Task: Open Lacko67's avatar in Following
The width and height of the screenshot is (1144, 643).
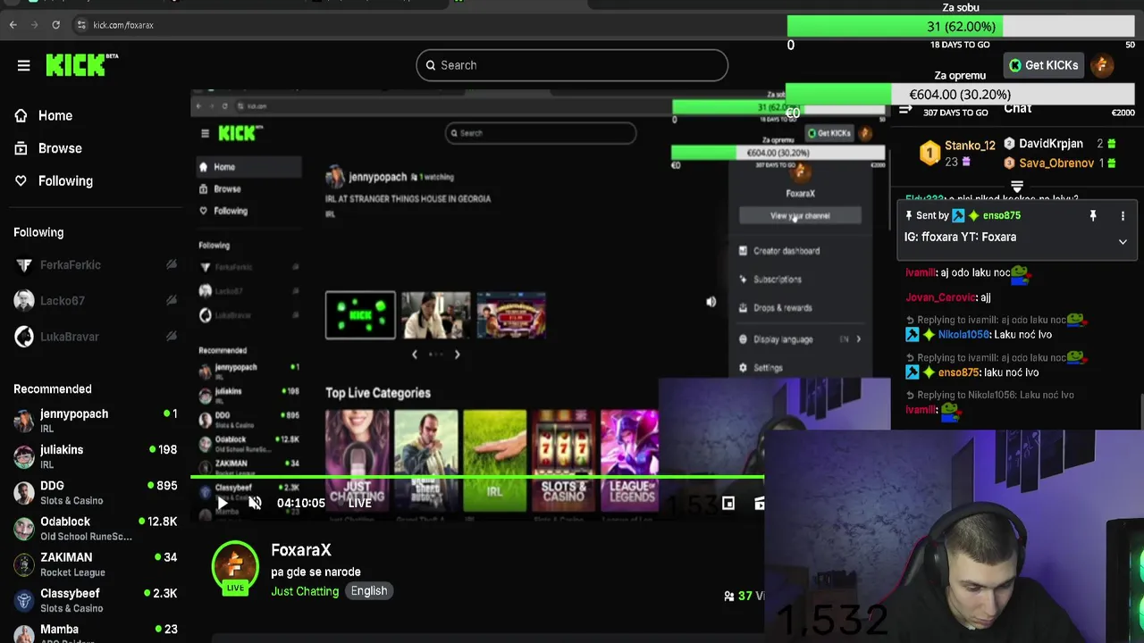Action: tap(24, 301)
